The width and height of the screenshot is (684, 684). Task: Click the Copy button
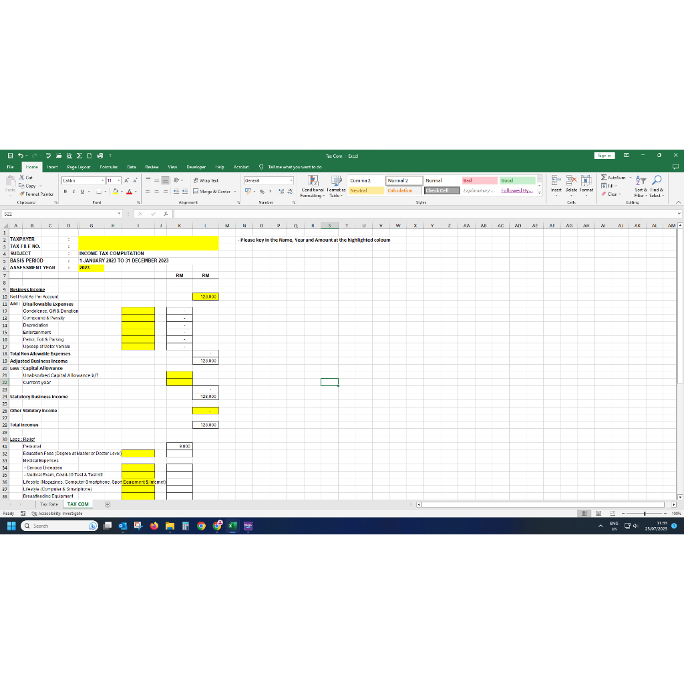coord(27,186)
